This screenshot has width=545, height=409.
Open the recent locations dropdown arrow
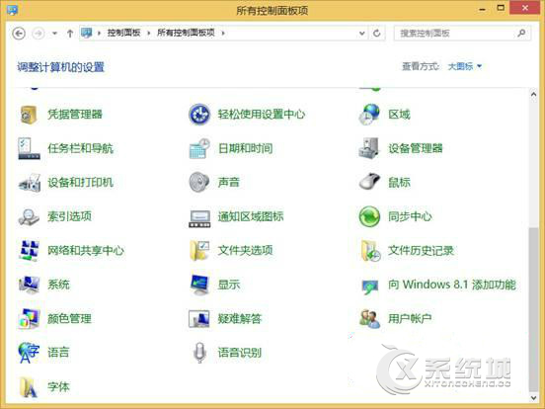coord(54,34)
